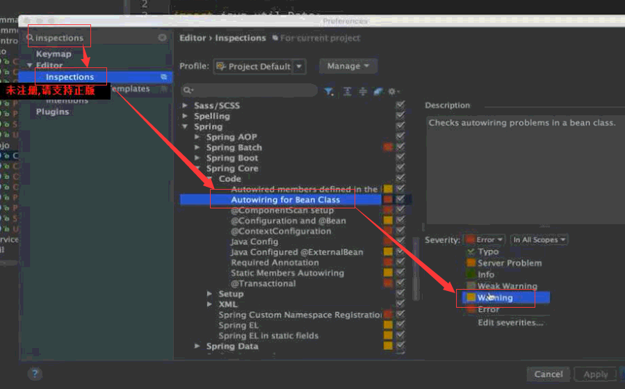Choose Weak Warning severity
Viewport: 625px width, 389px height.
point(507,286)
